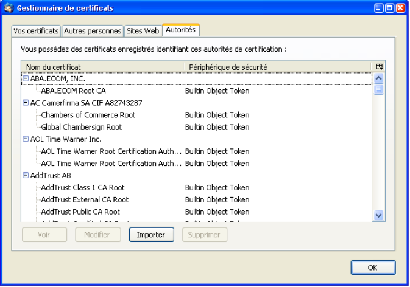The height and width of the screenshot is (287, 410).
Task: Click the scrollbar down arrow
Action: click(378, 215)
